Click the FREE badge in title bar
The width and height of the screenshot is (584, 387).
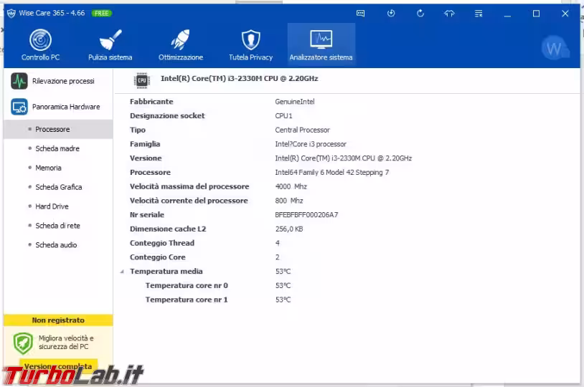tap(101, 14)
